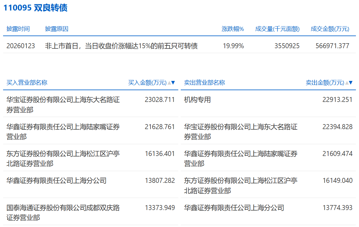
Task: Select buy amount 13807.282
Action: click(160, 181)
